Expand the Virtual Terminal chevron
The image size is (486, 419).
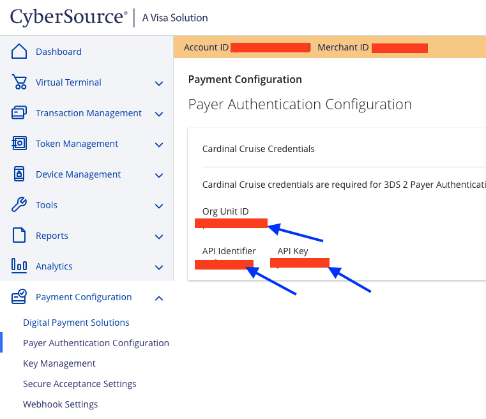(159, 83)
